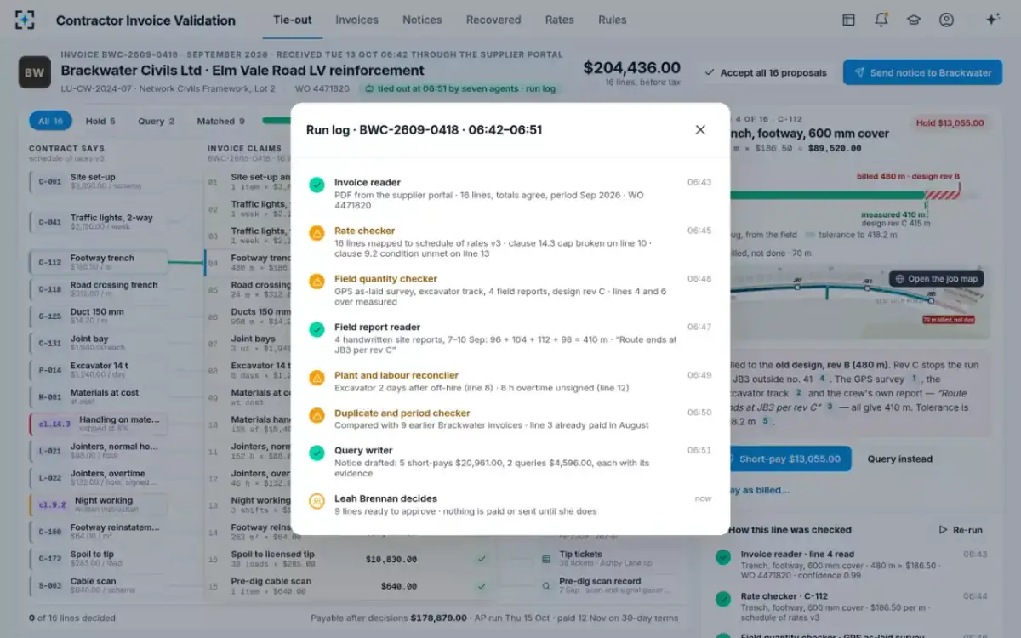Click the Field report reader check icon
Image resolution: width=1021 pixels, height=638 pixels.
pos(317,328)
